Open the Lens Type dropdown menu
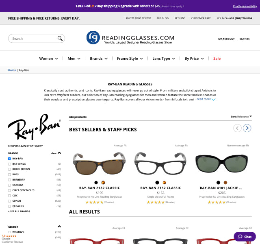The width and height of the screenshot is (260, 244). (x=164, y=59)
